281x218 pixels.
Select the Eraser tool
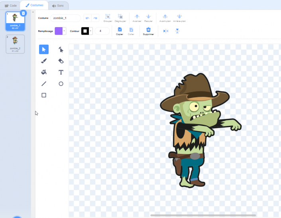pyautogui.click(x=61, y=61)
